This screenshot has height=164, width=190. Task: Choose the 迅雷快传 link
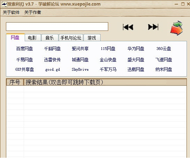tap(52, 60)
